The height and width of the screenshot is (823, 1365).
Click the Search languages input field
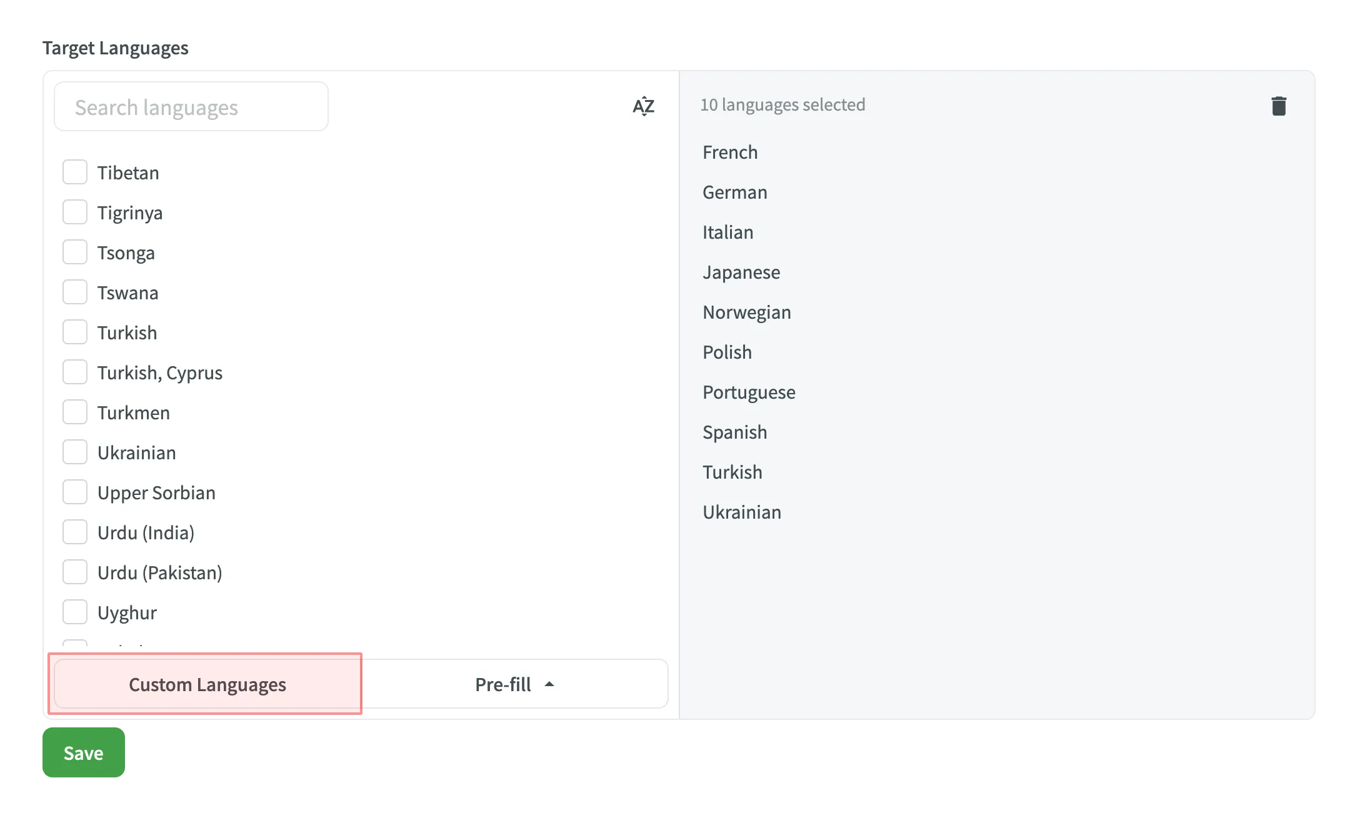pyautogui.click(x=191, y=106)
